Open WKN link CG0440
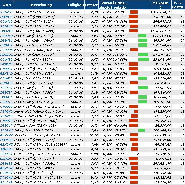185x185 pixels. click(x=6, y=22)
